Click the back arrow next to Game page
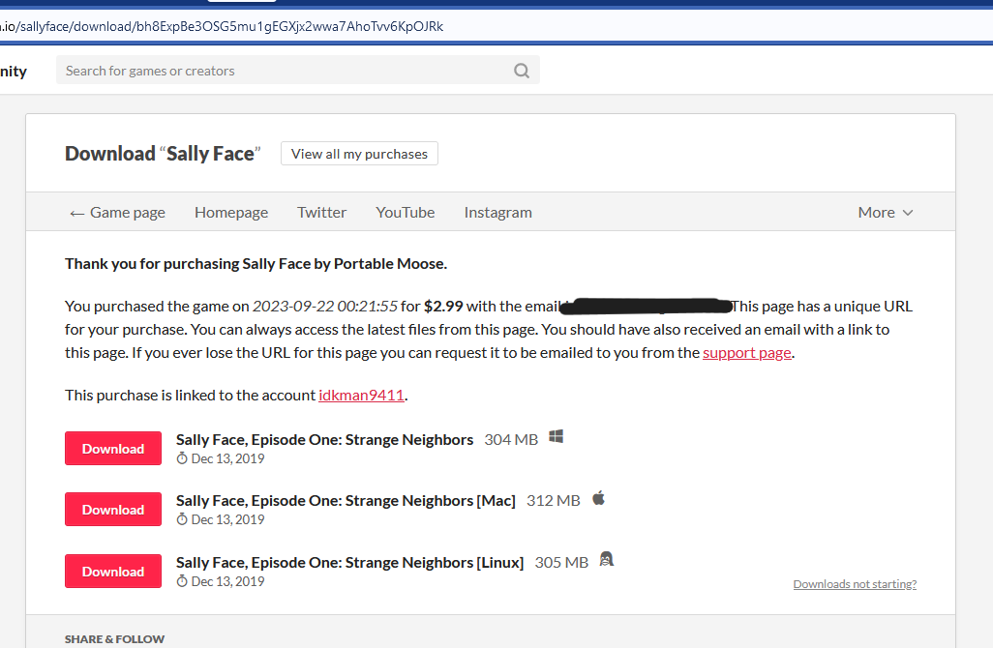 [x=77, y=212]
